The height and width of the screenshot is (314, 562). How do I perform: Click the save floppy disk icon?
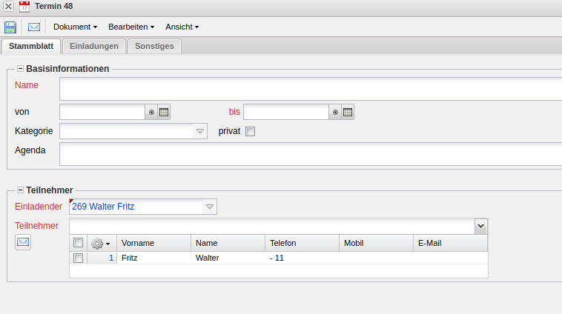(x=10, y=27)
